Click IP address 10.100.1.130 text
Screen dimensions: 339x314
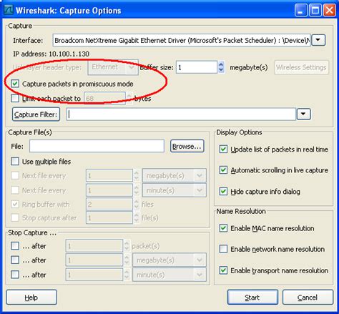click(51, 54)
